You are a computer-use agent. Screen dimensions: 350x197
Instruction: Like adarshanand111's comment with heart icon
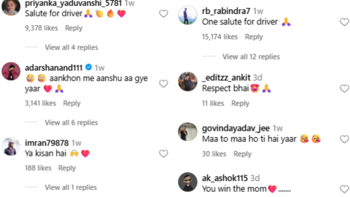pyautogui.click(x=163, y=84)
